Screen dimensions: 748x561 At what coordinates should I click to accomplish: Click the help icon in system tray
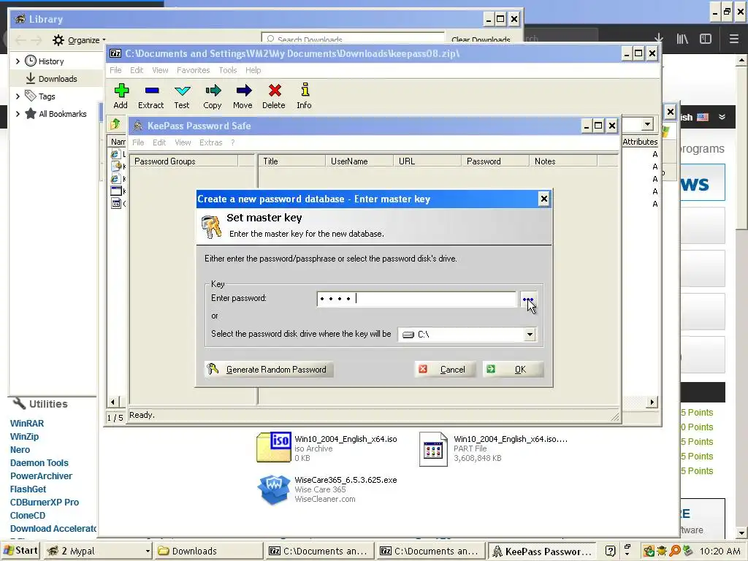coord(610,551)
